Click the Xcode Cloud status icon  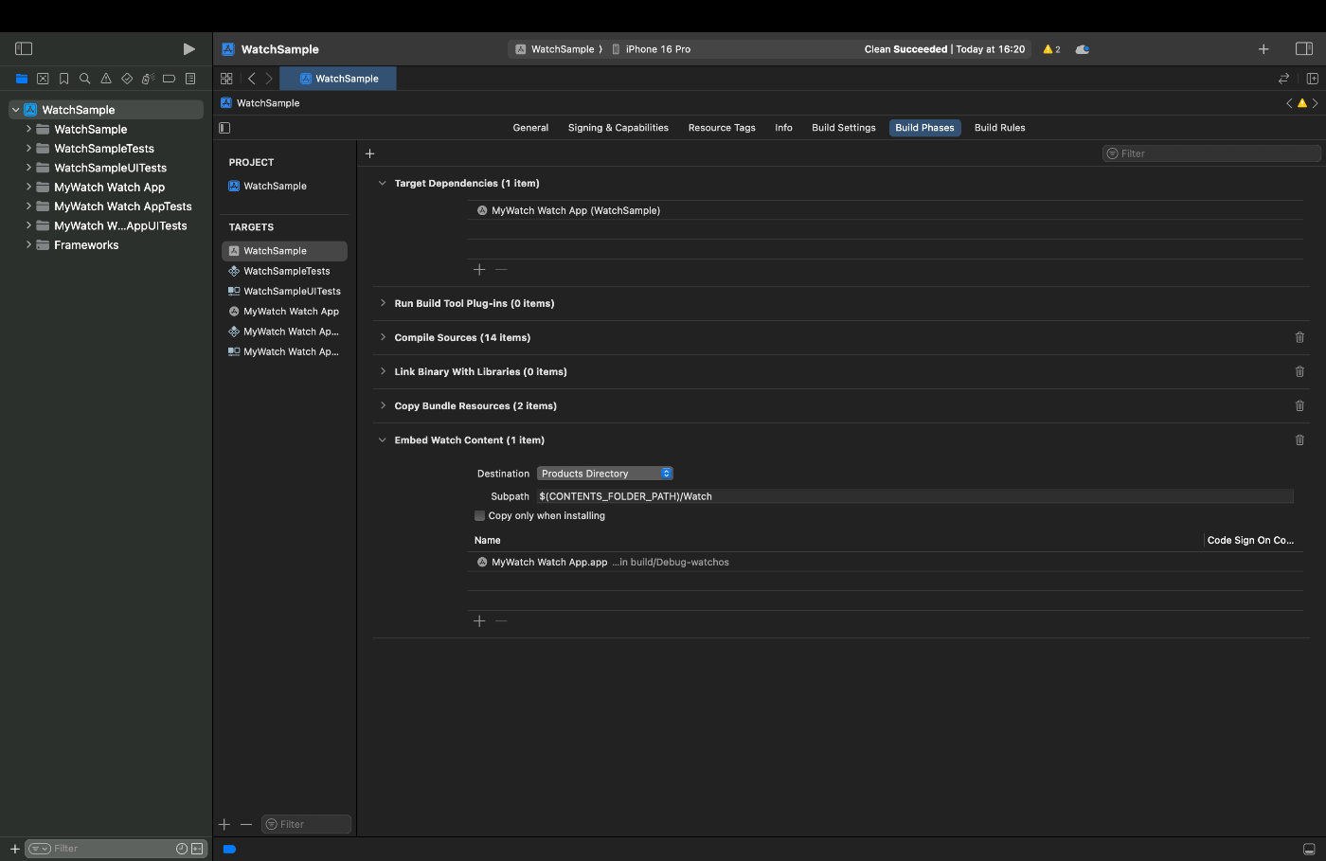pos(1083,49)
